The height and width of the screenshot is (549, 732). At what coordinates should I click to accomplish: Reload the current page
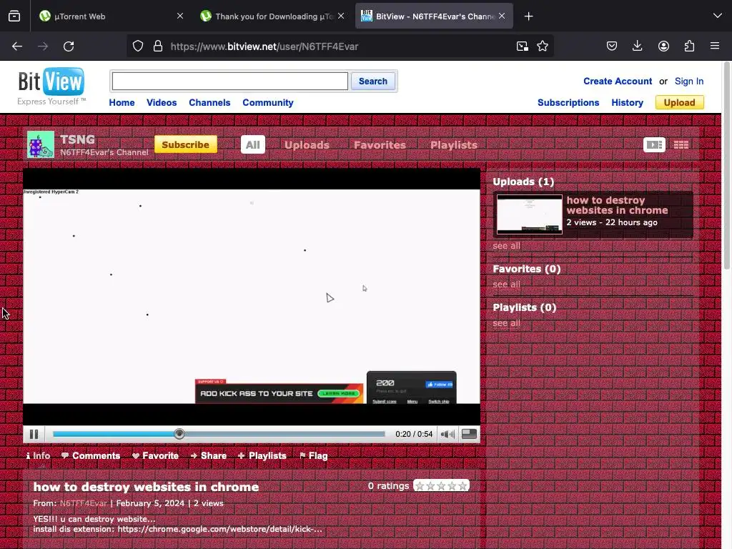[x=69, y=46]
